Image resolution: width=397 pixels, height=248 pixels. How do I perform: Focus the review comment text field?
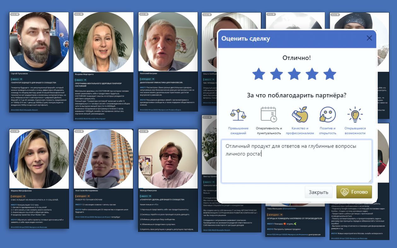pos(296,161)
